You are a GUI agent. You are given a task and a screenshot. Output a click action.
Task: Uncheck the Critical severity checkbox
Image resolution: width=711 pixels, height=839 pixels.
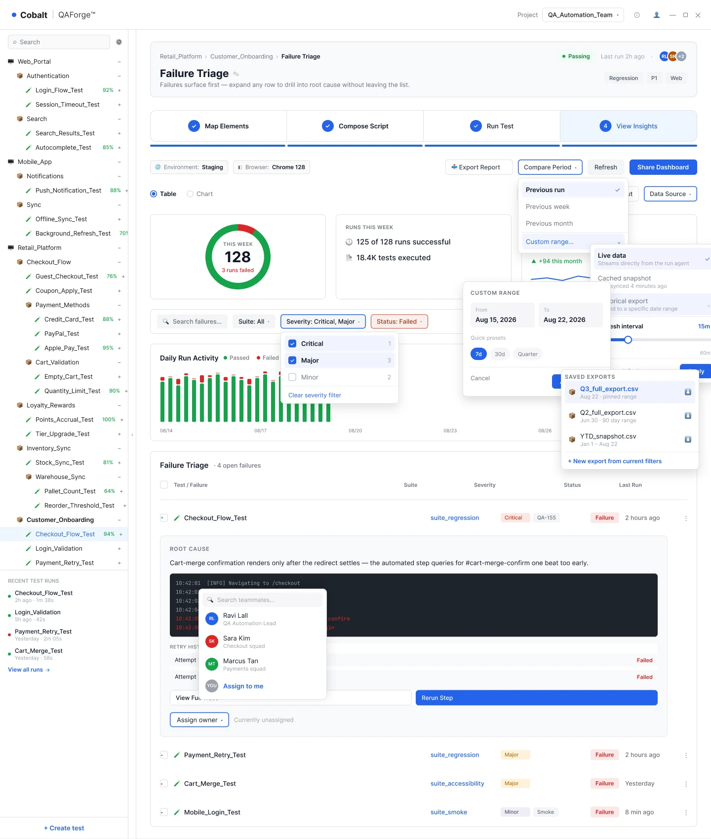point(292,344)
